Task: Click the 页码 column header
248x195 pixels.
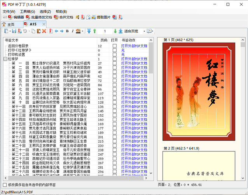Action: (103, 40)
